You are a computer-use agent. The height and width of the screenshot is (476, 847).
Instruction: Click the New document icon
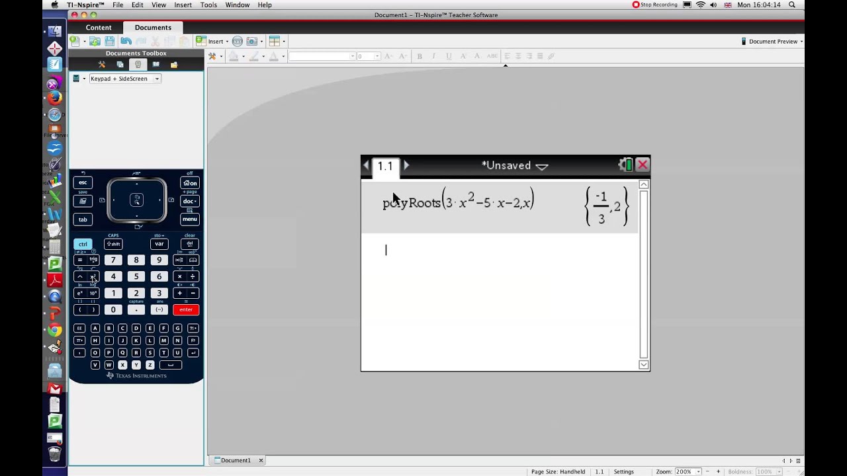click(75, 41)
